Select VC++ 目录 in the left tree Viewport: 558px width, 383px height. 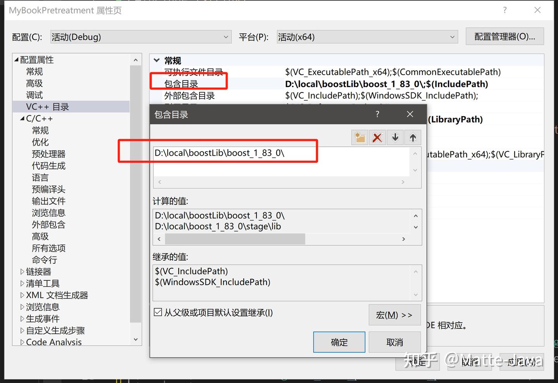click(x=47, y=106)
